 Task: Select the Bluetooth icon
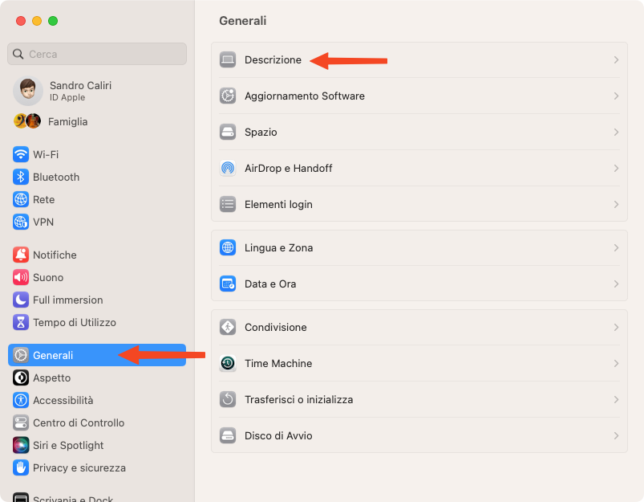click(x=21, y=177)
